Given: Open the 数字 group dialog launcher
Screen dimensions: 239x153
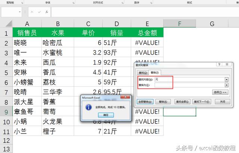Looking at the screenshot, I should 151,3.
